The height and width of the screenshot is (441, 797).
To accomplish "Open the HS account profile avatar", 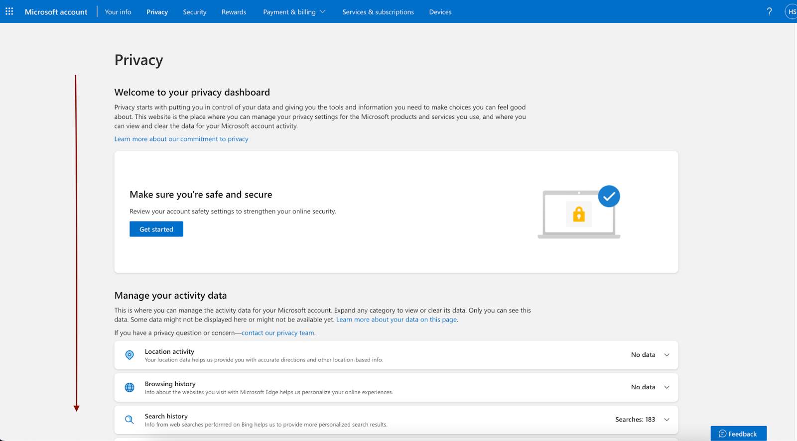I will tap(792, 11).
